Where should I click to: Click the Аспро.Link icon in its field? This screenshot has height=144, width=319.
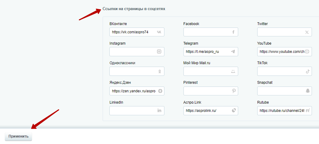click(234, 110)
